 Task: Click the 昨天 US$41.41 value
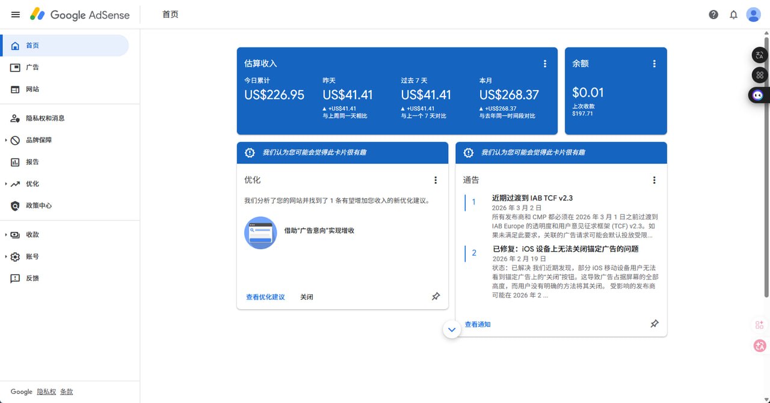point(348,95)
